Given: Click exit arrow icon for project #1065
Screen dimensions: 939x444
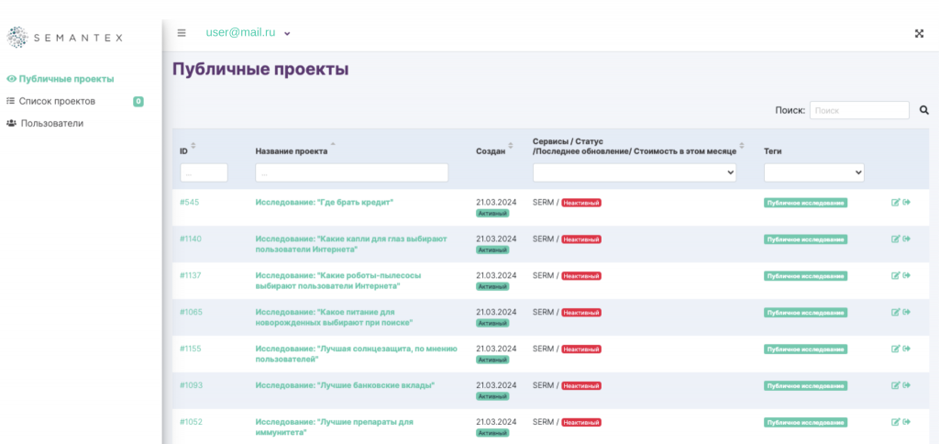Looking at the screenshot, I should click(x=907, y=312).
